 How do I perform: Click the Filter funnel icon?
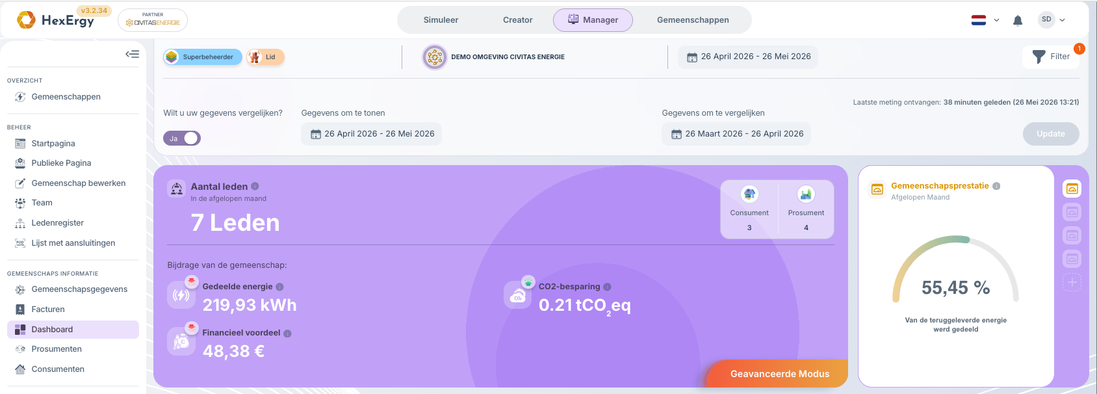pyautogui.click(x=1039, y=57)
